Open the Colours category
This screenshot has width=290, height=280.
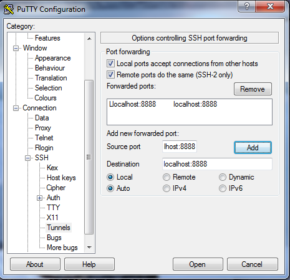pos(46,98)
